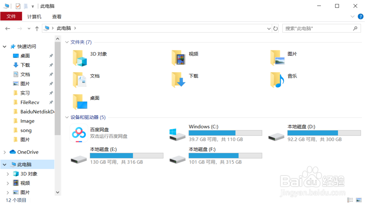Image resolution: width=365 pixels, height=205 pixels.
Task: Expand the OneDrive tree node
Action: pos(4,152)
